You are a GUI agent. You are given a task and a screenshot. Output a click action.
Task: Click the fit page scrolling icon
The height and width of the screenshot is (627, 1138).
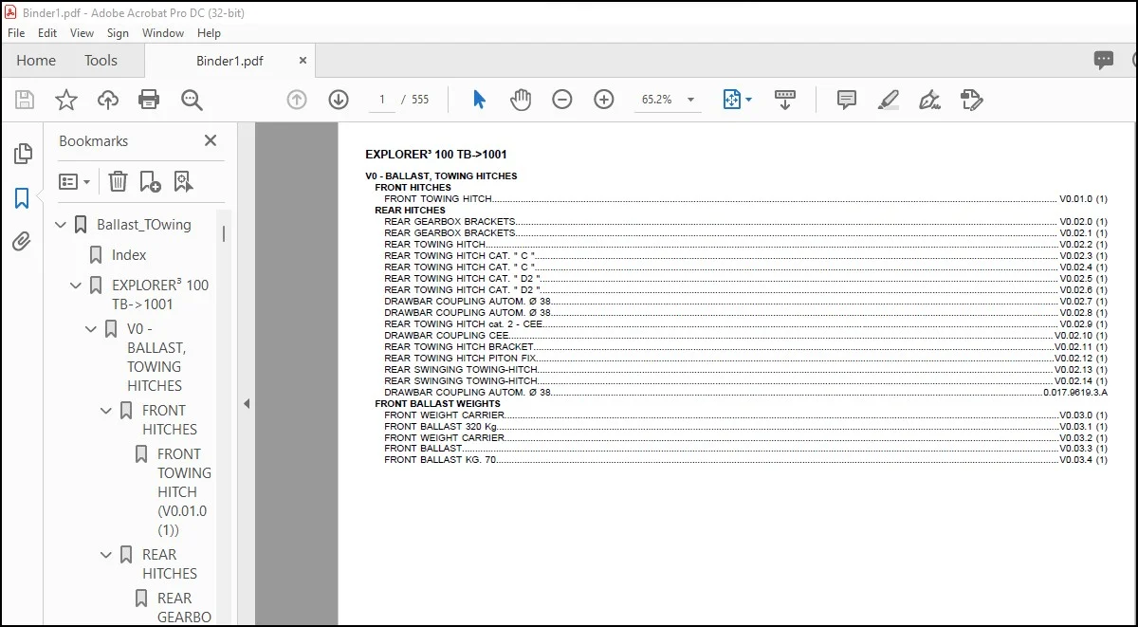click(731, 100)
